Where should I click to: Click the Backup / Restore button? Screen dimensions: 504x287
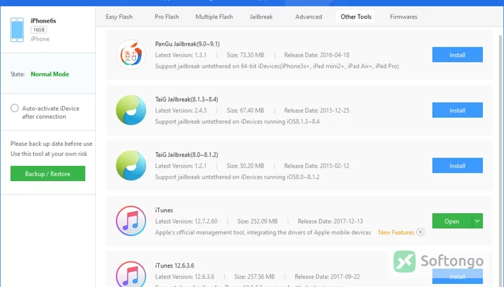click(48, 174)
